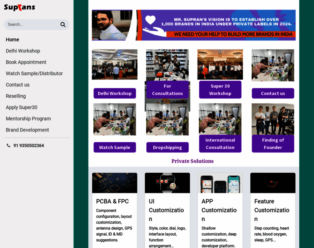Open the Feature Customization dark image
Viewport: 314px width, 248px height.
pyautogui.click(x=273, y=183)
